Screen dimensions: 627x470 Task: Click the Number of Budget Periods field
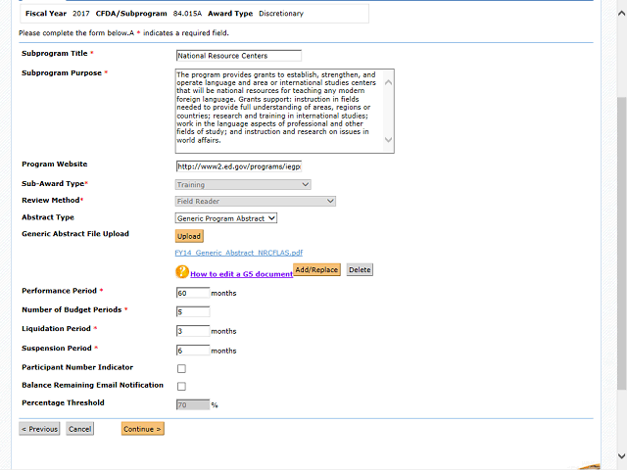click(193, 311)
